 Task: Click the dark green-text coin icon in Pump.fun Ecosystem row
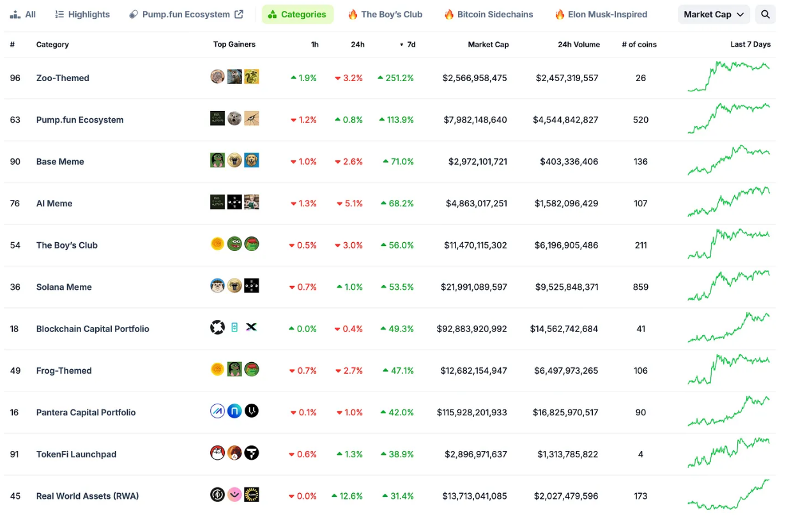(x=217, y=118)
